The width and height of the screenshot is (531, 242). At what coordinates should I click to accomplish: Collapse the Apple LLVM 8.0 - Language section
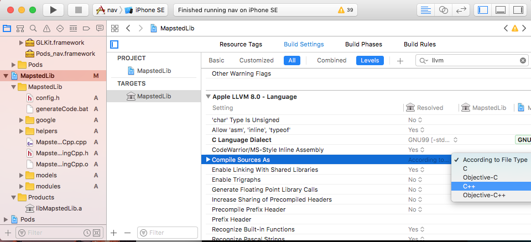coord(208,96)
